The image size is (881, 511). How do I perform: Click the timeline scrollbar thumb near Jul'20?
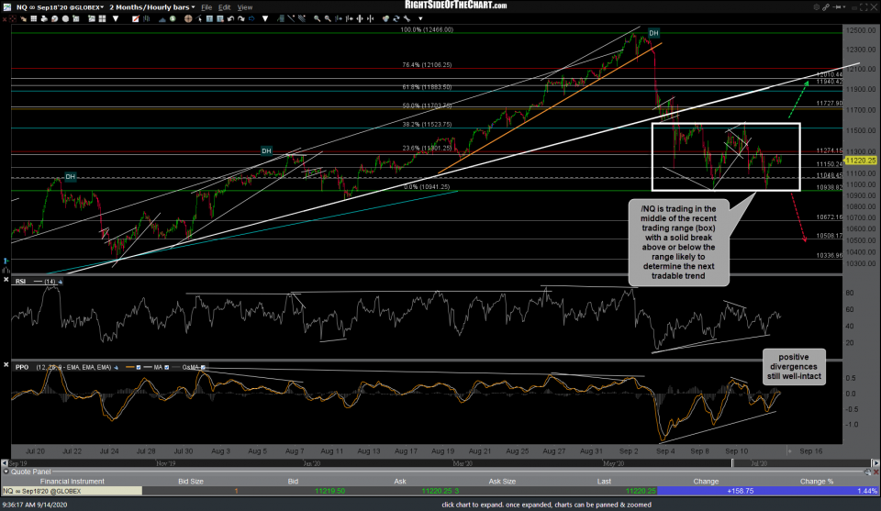pyautogui.click(x=732, y=463)
